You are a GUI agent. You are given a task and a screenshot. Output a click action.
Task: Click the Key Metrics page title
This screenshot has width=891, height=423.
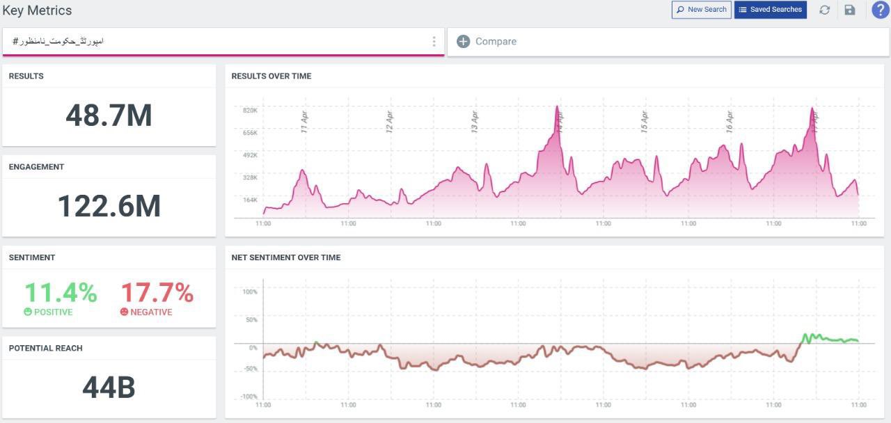[37, 10]
